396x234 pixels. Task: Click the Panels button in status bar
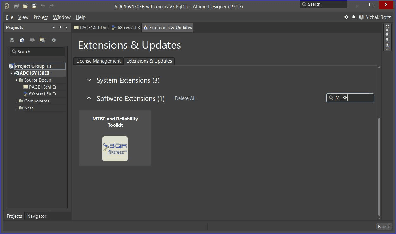[x=384, y=226]
